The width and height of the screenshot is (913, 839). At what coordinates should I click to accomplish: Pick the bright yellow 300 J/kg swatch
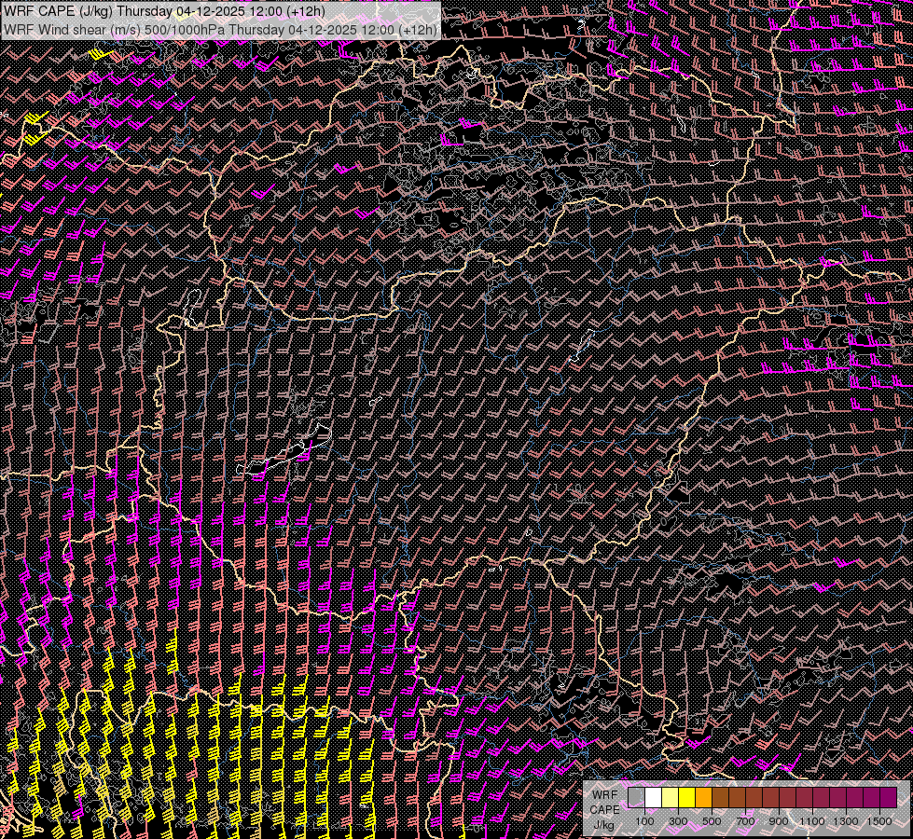[x=686, y=797]
